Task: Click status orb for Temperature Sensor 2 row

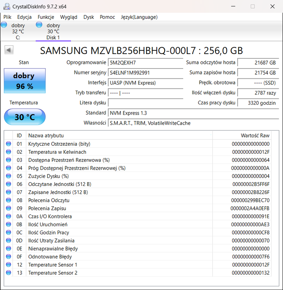Action: click(8, 273)
